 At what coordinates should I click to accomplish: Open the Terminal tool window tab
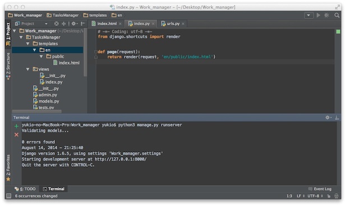click(x=54, y=189)
